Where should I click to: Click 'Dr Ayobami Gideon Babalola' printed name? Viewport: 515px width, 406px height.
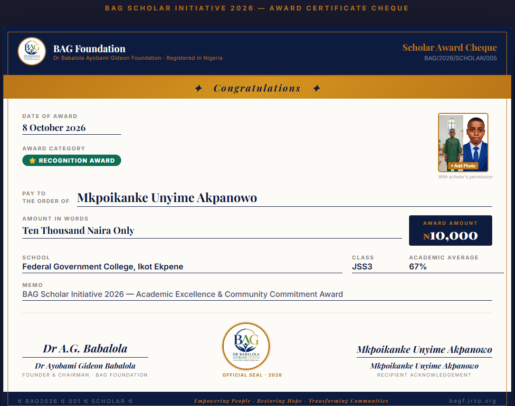coord(85,366)
